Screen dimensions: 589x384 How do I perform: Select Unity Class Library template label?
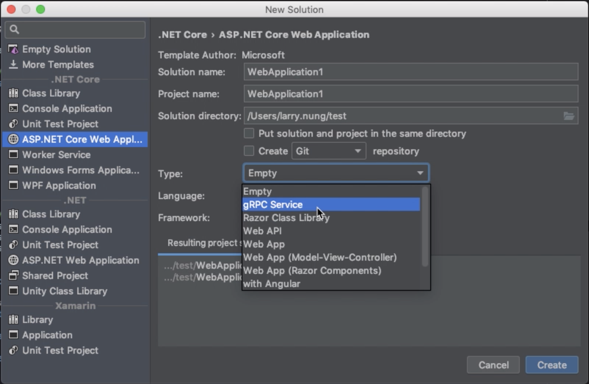(65, 291)
